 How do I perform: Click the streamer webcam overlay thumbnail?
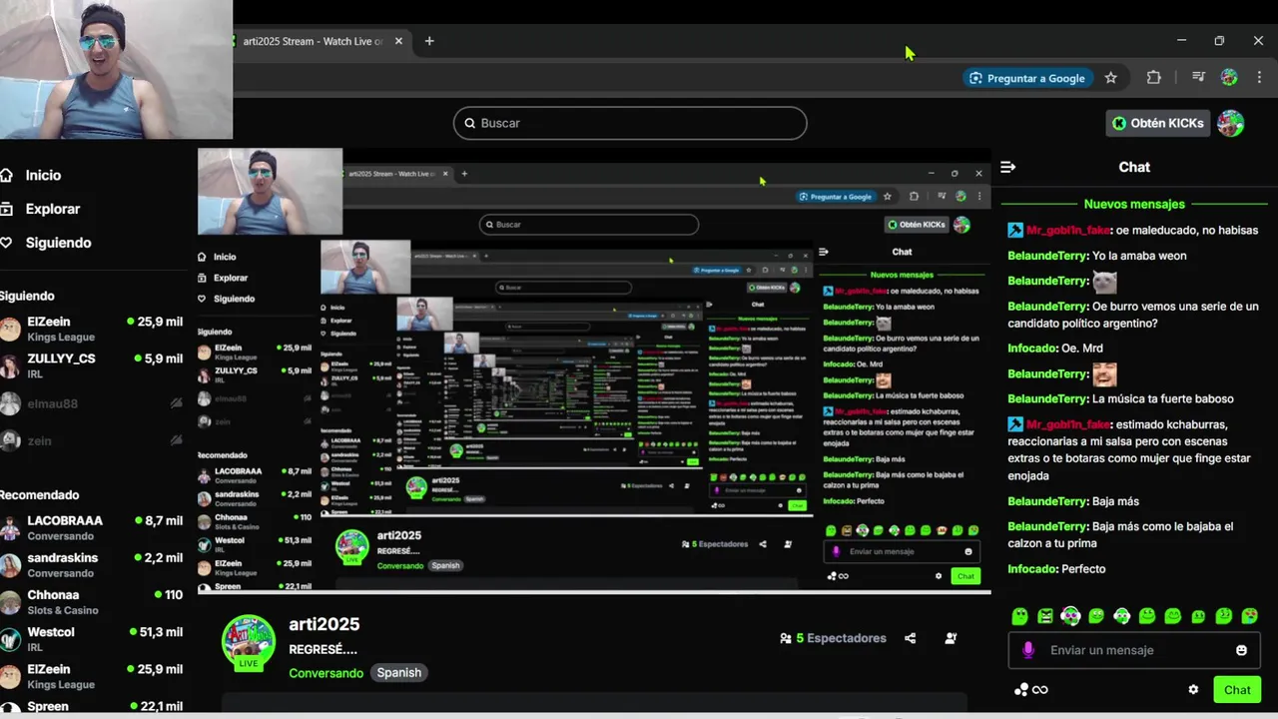tap(116, 69)
